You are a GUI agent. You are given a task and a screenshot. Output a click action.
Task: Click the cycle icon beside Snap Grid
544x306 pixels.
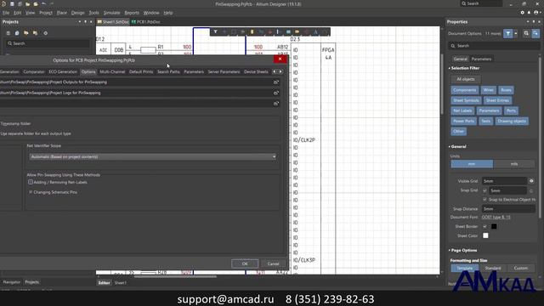coord(531,190)
